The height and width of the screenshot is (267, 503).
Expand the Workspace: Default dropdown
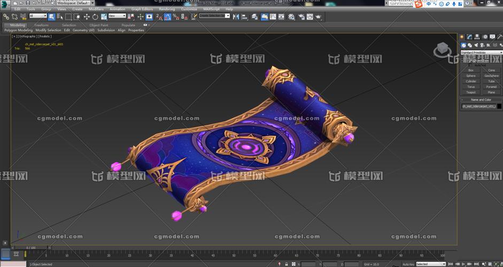coord(72,3)
